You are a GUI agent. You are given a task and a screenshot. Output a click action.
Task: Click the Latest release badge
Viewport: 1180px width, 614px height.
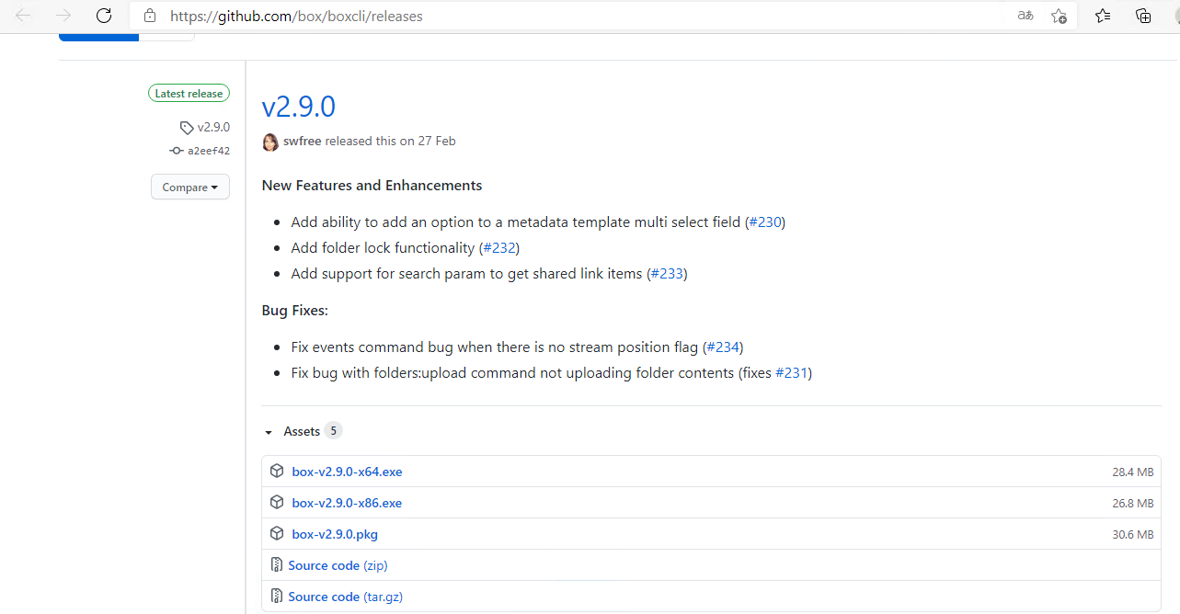pyautogui.click(x=189, y=93)
